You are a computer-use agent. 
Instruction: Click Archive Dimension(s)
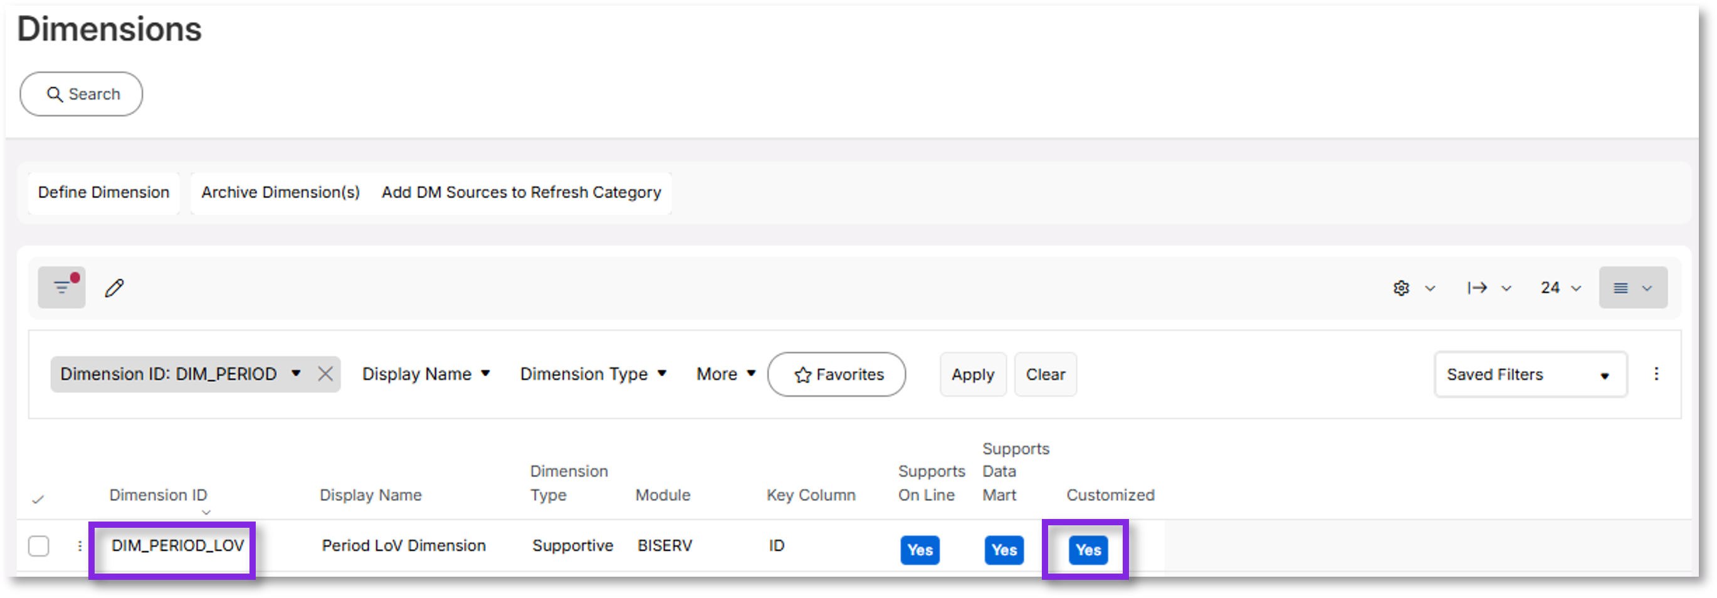(280, 192)
